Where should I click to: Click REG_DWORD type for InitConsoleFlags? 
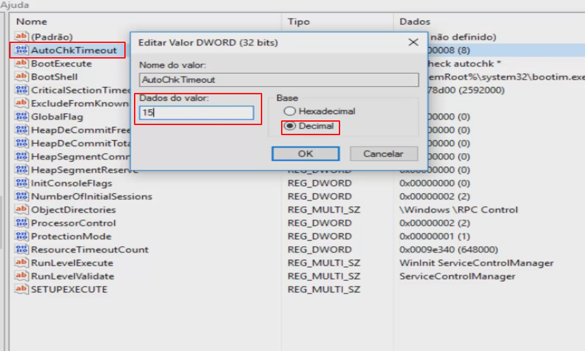[319, 183]
